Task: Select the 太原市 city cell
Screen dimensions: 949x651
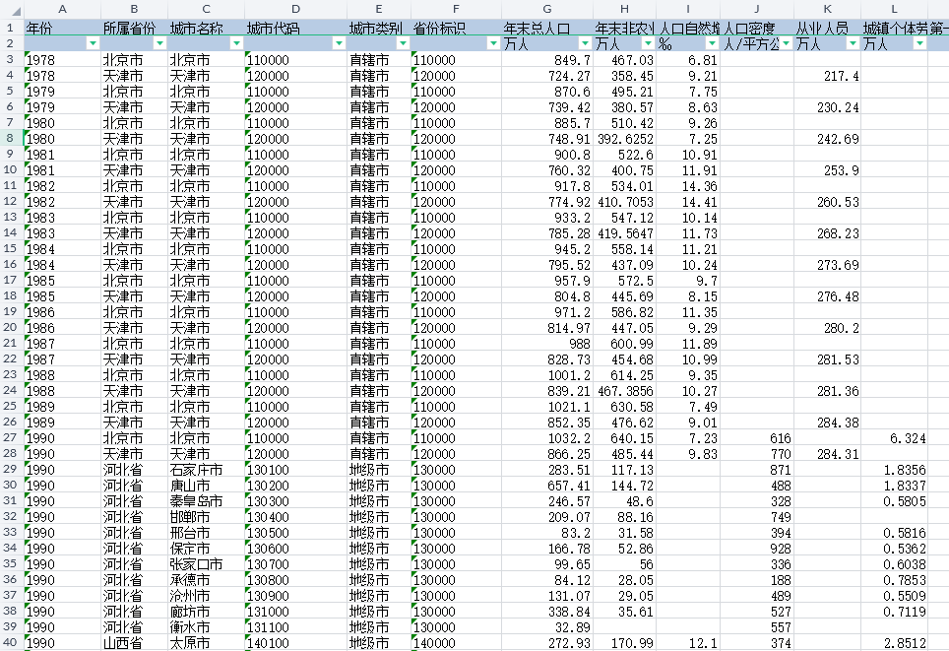Action: coord(206,642)
